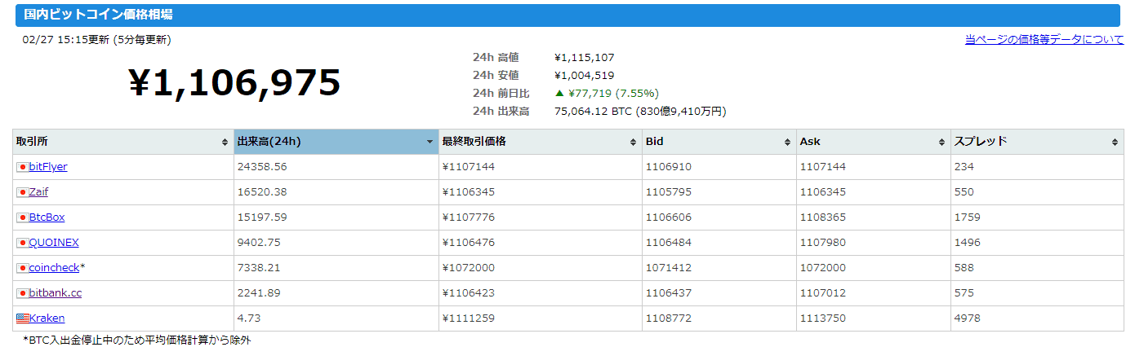Open the Kraken exchange link

[47, 318]
